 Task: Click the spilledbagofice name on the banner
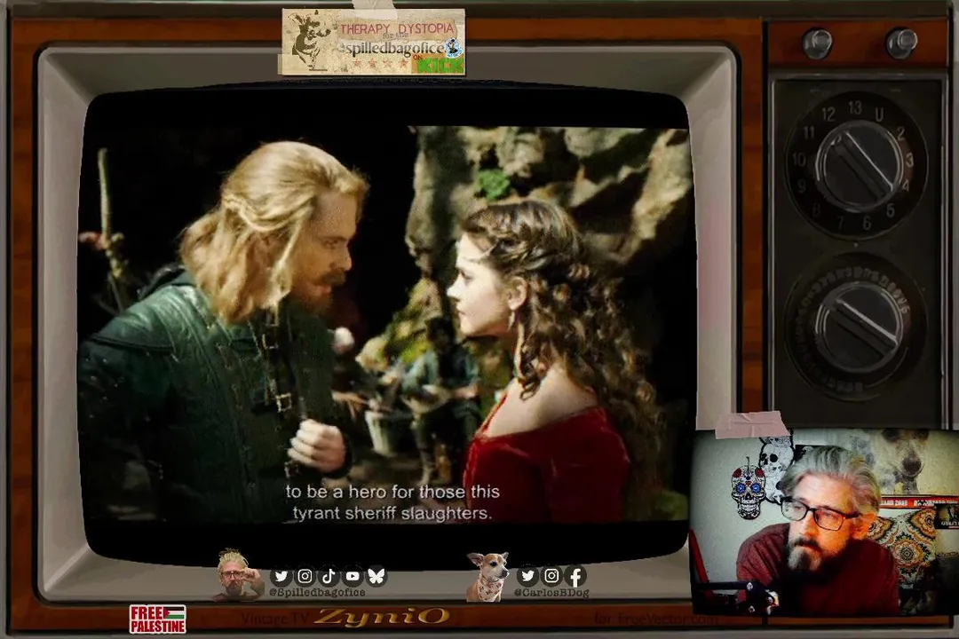pos(392,48)
